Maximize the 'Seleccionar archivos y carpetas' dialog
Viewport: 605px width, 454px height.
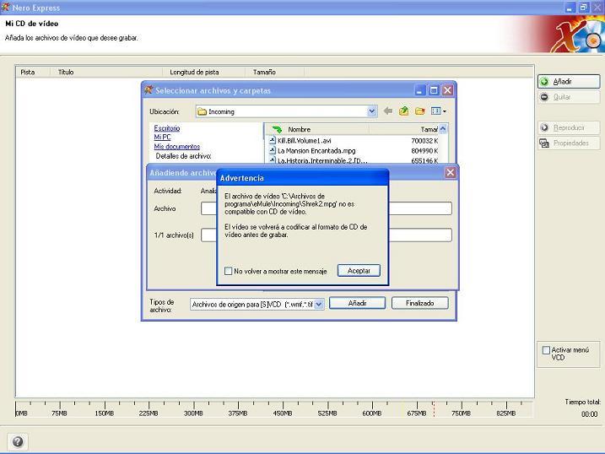[434, 90]
